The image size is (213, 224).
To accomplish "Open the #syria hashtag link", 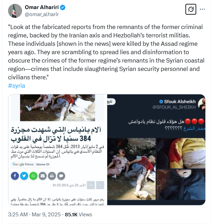I will [16, 86].
